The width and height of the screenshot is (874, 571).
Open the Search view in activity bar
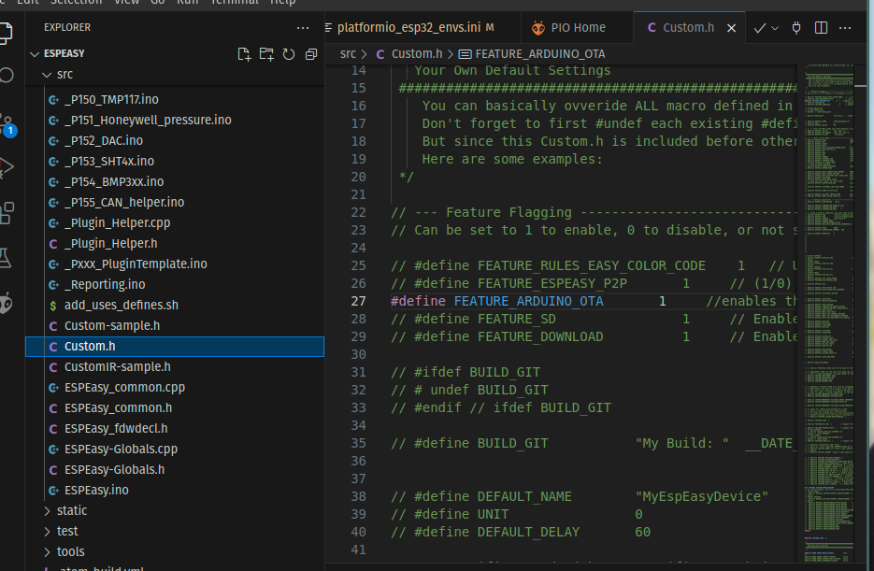pos(6,75)
